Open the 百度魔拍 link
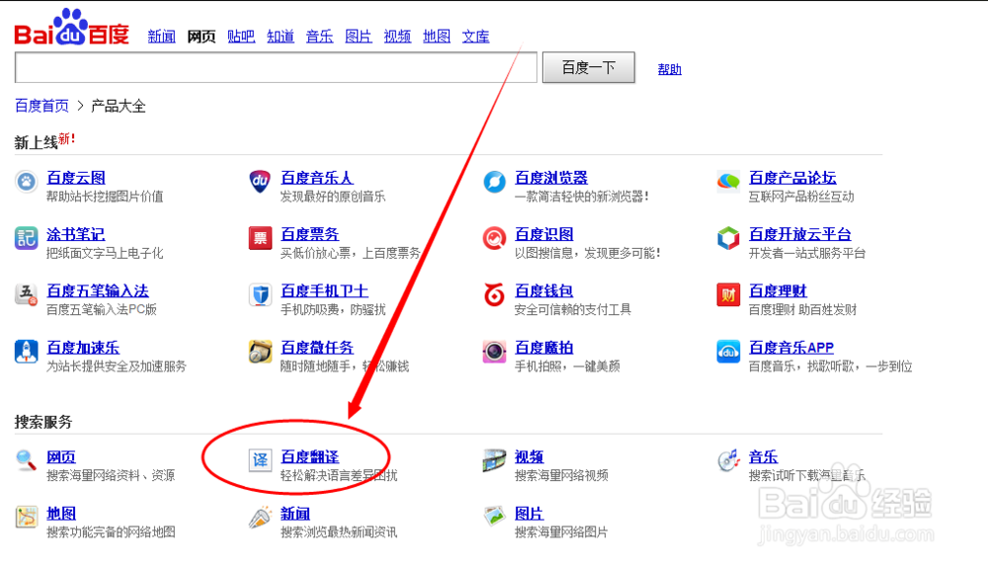Image resolution: width=988 pixels, height=568 pixels. tap(544, 348)
